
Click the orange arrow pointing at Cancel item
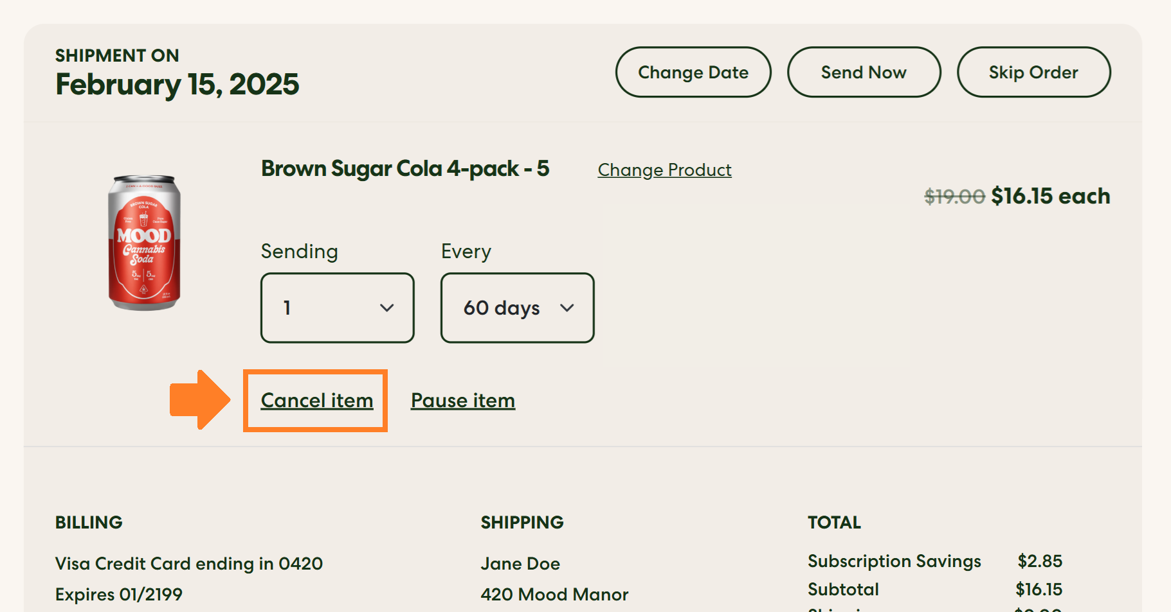tap(199, 399)
